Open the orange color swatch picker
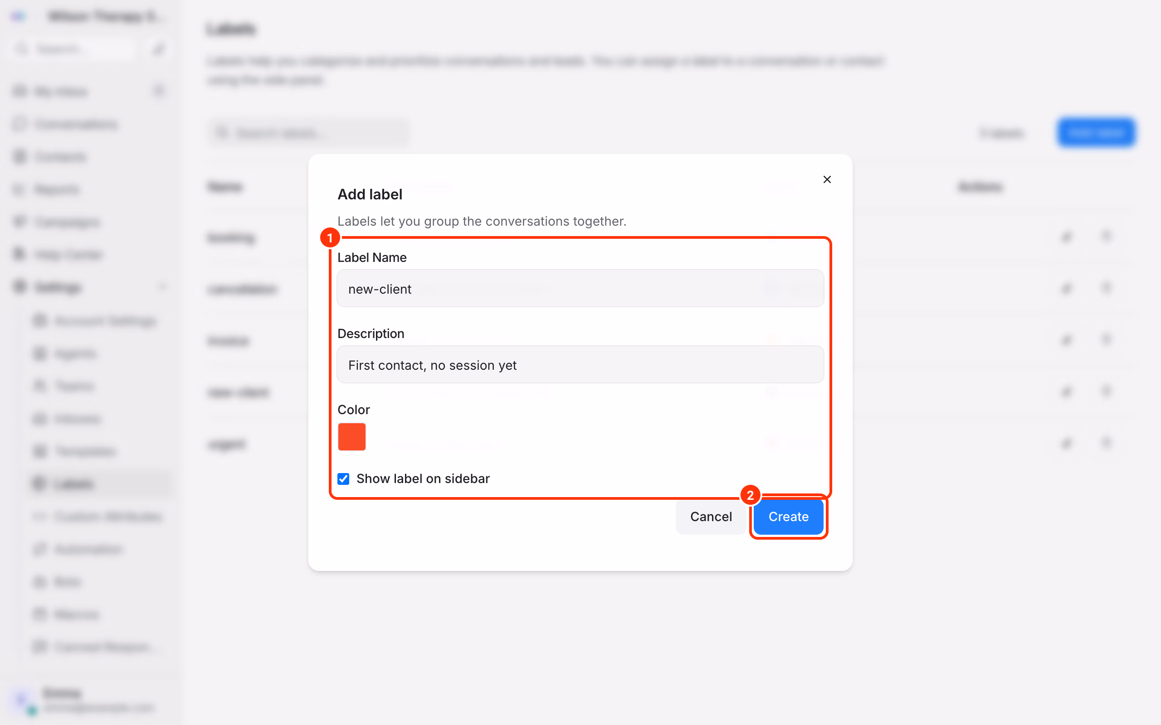This screenshot has height=725, width=1161. [351, 436]
